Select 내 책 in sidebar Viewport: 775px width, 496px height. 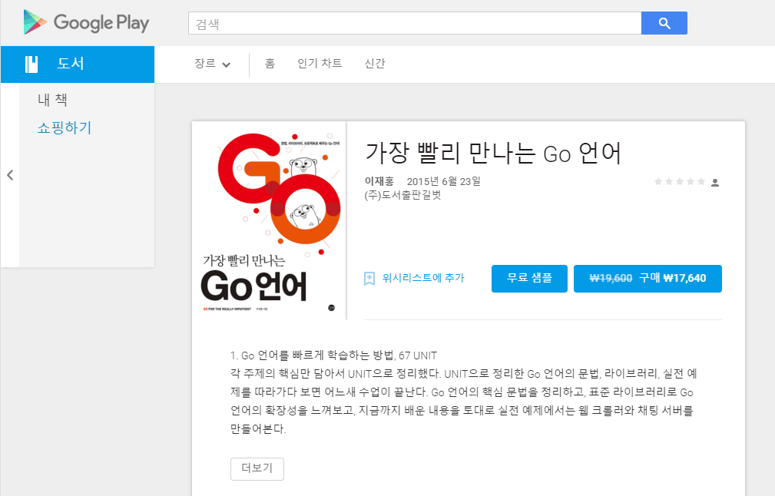point(53,100)
